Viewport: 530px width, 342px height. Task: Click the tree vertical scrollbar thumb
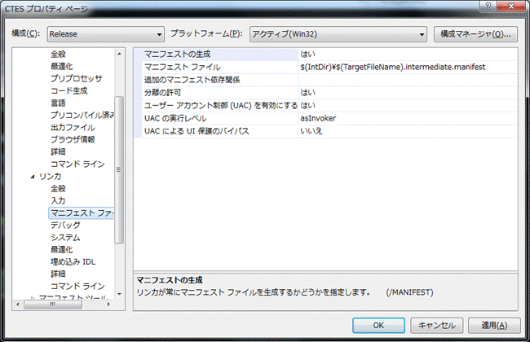(x=119, y=170)
